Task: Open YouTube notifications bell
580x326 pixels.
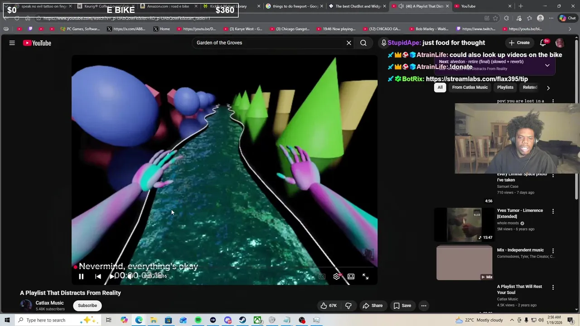Action: [543, 43]
